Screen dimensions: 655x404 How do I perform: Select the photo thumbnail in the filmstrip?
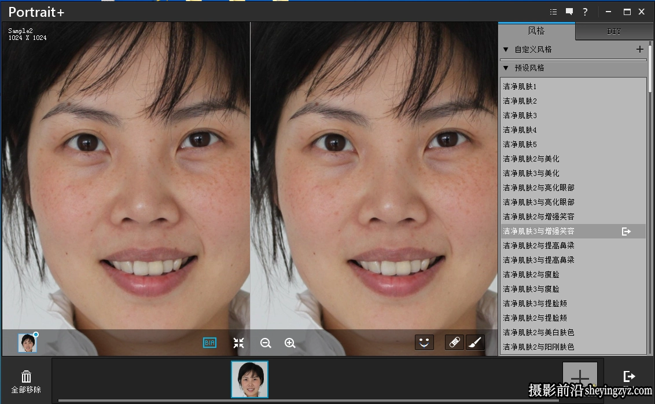click(x=250, y=379)
